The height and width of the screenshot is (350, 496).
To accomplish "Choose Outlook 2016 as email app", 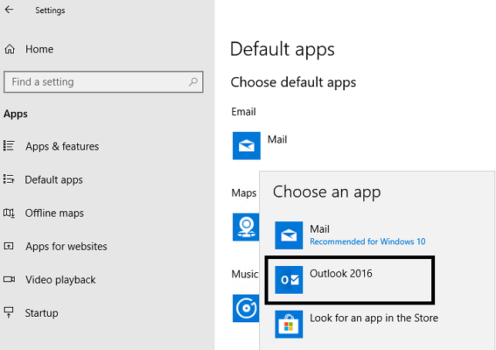I will point(349,280).
